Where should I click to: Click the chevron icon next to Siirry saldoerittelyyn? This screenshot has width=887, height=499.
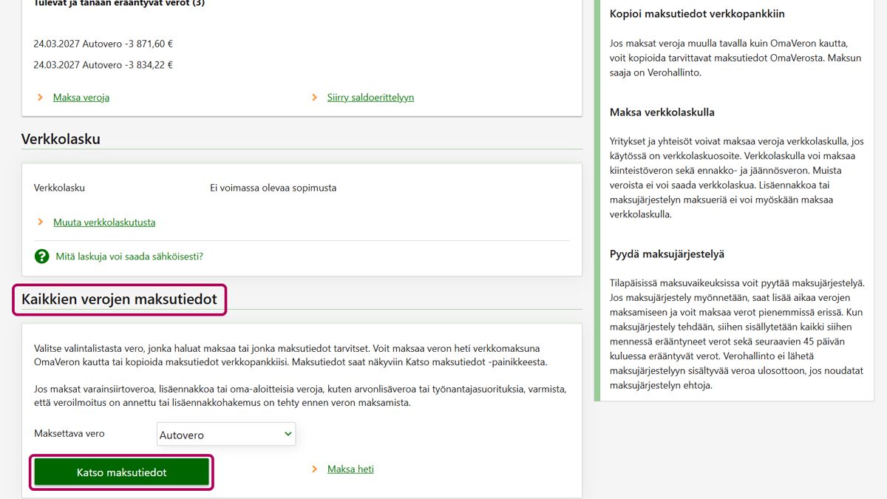[x=314, y=98]
